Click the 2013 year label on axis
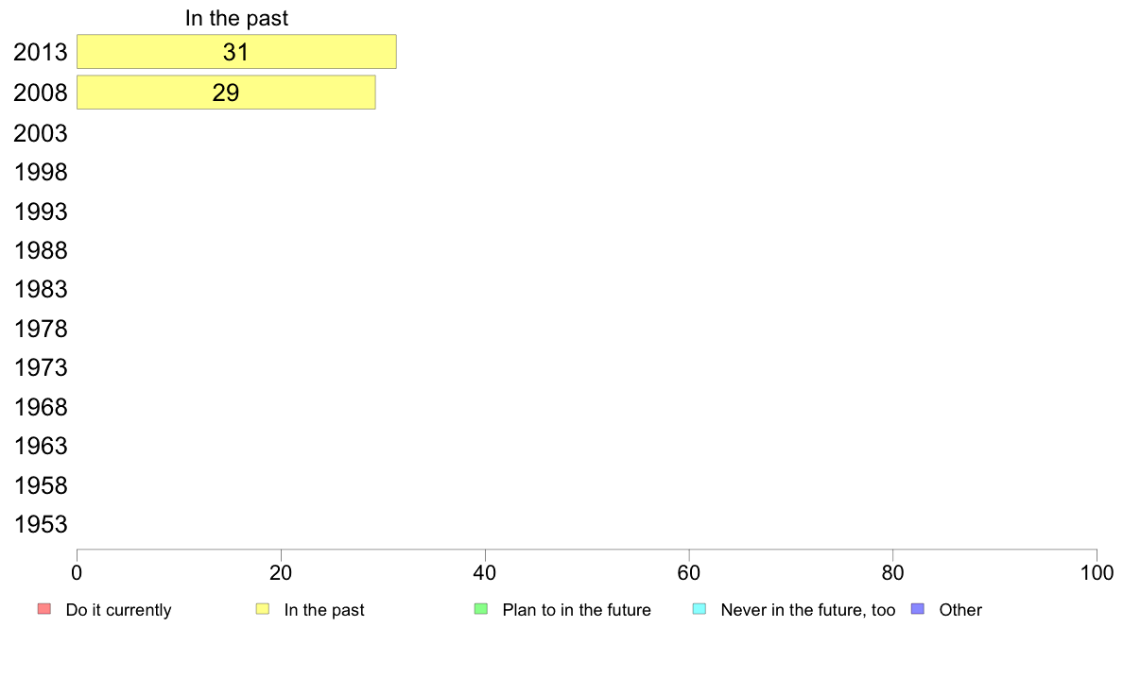The image size is (1123, 695). (41, 52)
